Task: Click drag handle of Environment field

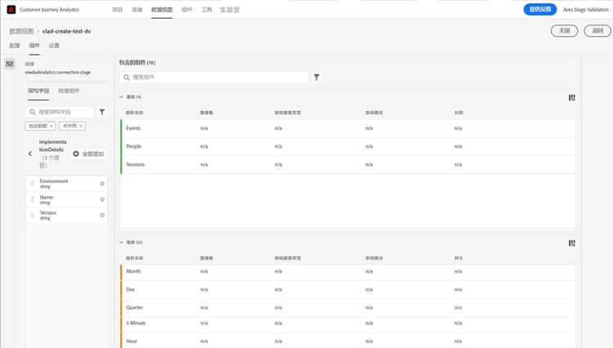Action: tap(33, 184)
